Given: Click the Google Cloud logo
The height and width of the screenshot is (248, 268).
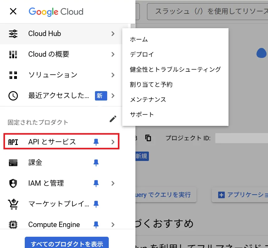Looking at the screenshot, I should pyautogui.click(x=56, y=12).
